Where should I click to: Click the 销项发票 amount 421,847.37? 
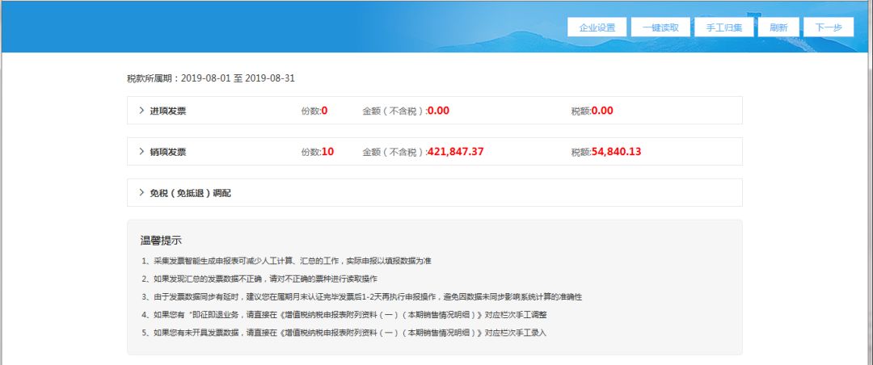[455, 152]
